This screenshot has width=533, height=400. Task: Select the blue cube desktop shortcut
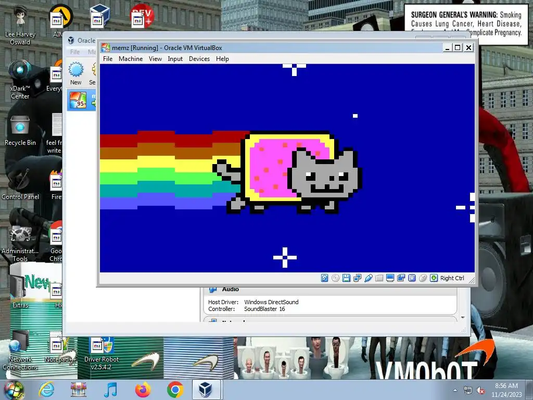coord(99,16)
